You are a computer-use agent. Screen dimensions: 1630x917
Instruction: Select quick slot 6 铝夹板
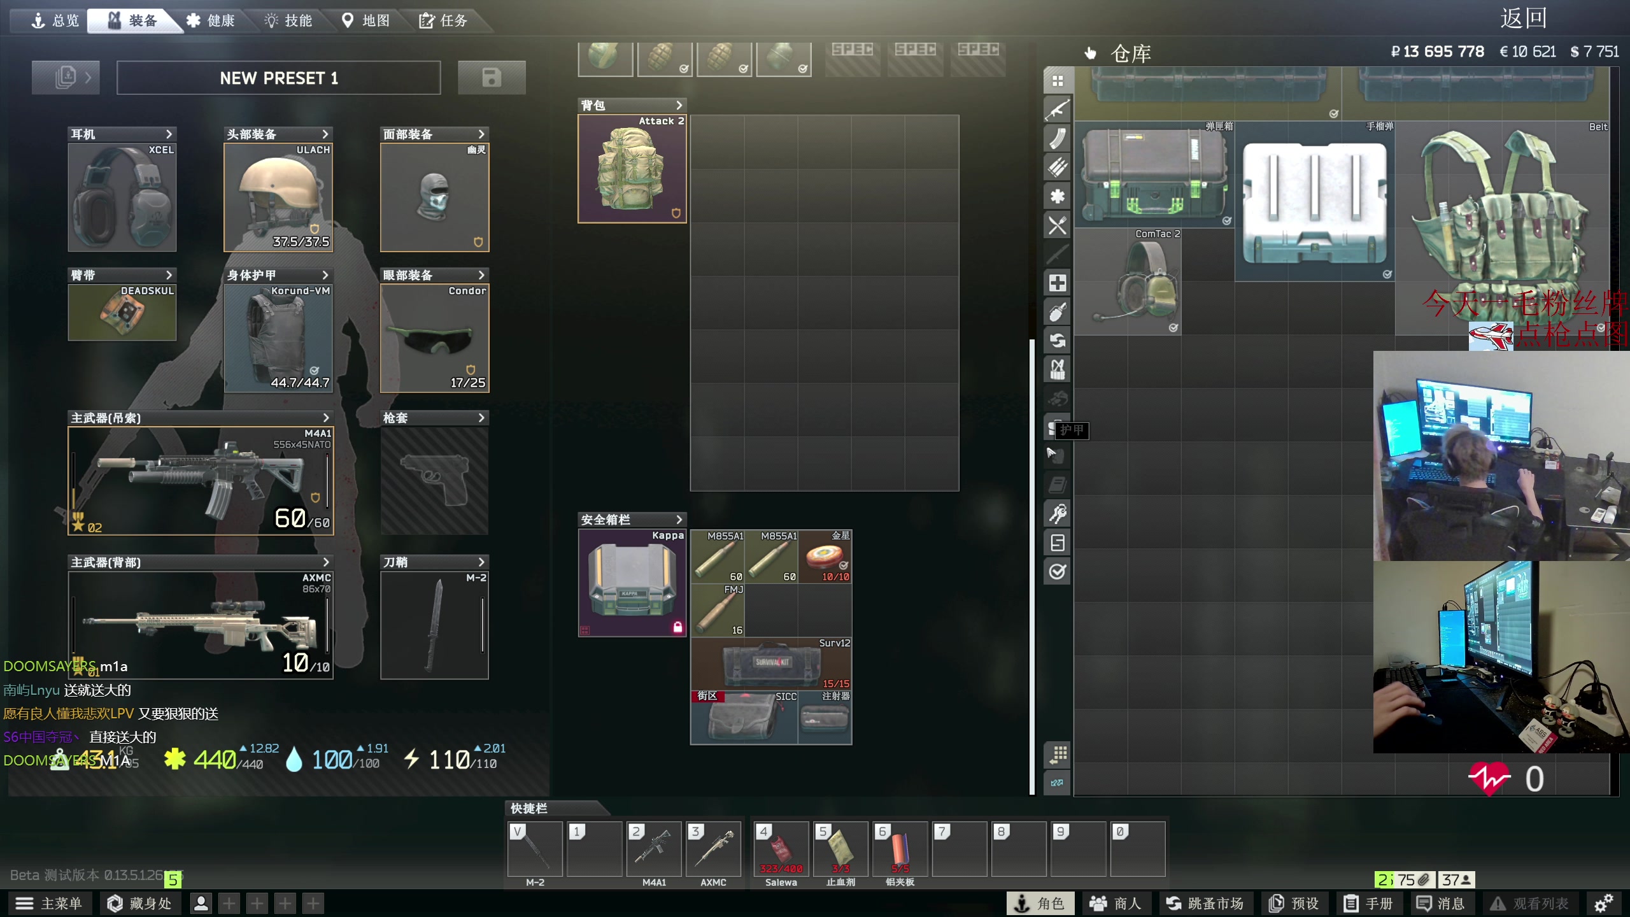click(900, 848)
